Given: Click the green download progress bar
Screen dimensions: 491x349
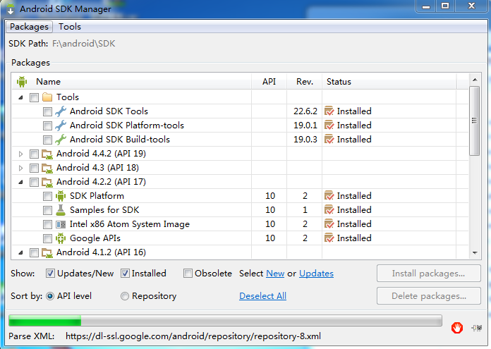Looking at the screenshot, I should [x=225, y=321].
